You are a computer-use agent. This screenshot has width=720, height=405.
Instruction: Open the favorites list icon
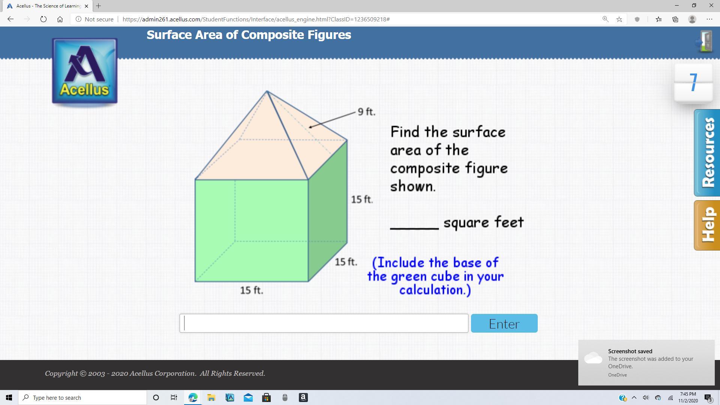tap(658, 19)
